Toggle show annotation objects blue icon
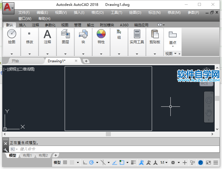Viewport: 222px width, 169px height. coord(141,163)
